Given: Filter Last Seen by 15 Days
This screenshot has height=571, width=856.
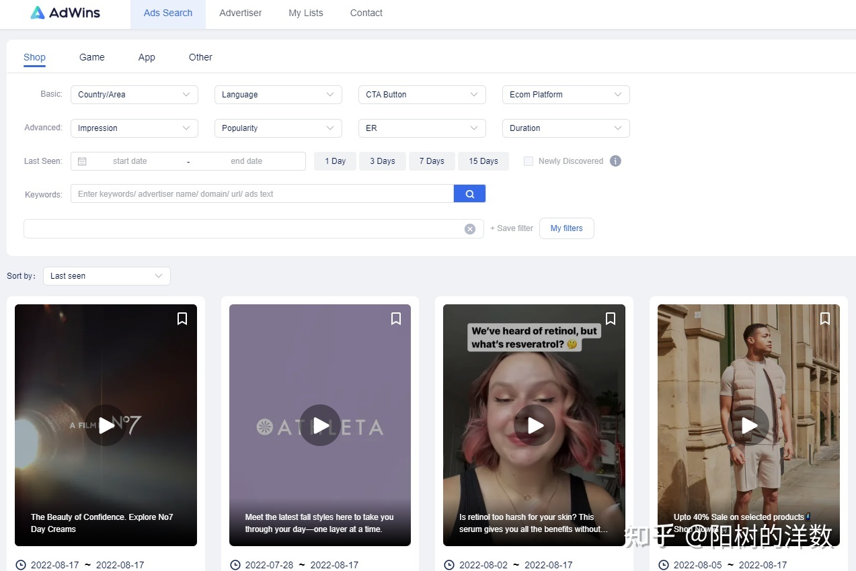Looking at the screenshot, I should (x=483, y=161).
